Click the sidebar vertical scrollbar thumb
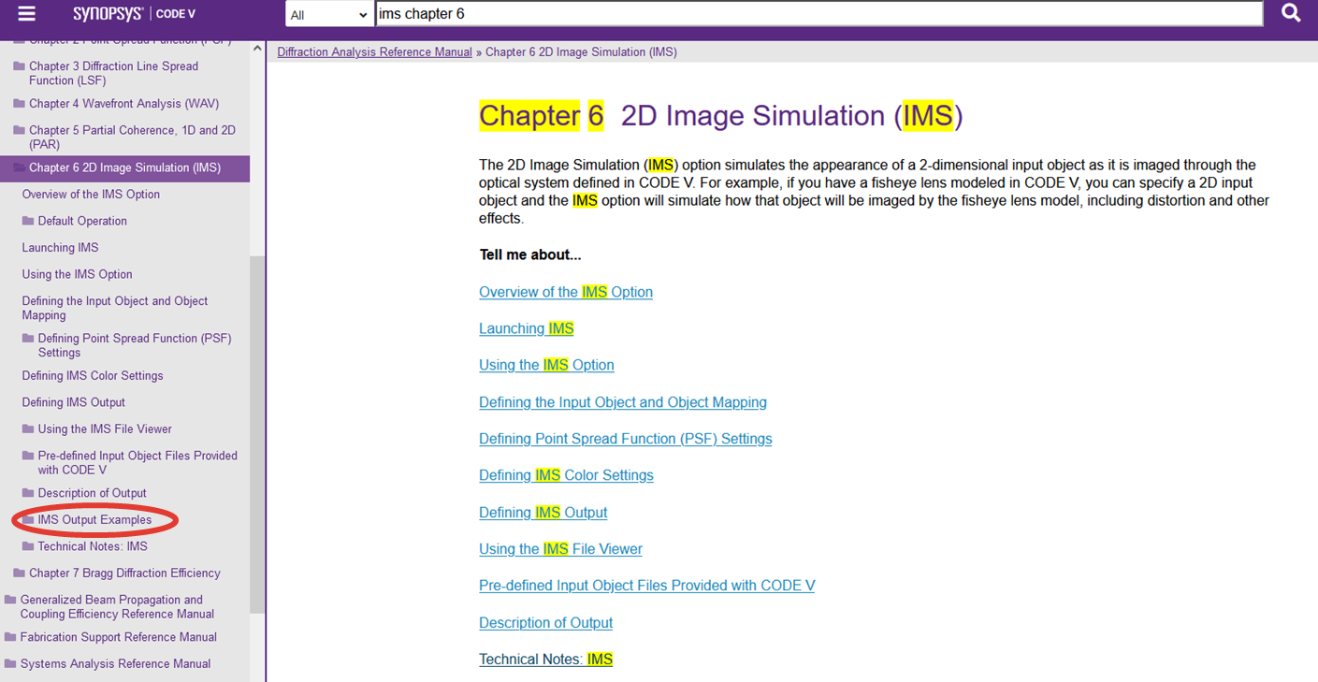Viewport: 1318px width, 682px height. pyautogui.click(x=257, y=435)
